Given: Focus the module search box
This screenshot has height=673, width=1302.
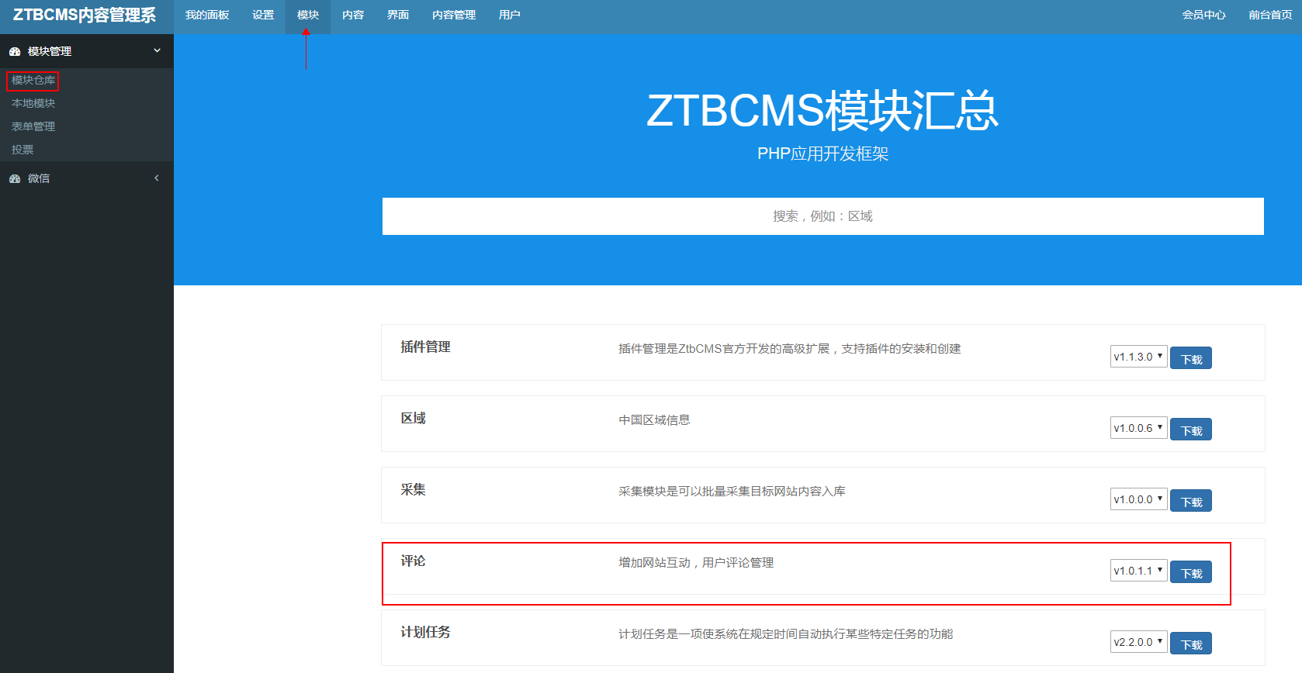Looking at the screenshot, I should (x=822, y=216).
